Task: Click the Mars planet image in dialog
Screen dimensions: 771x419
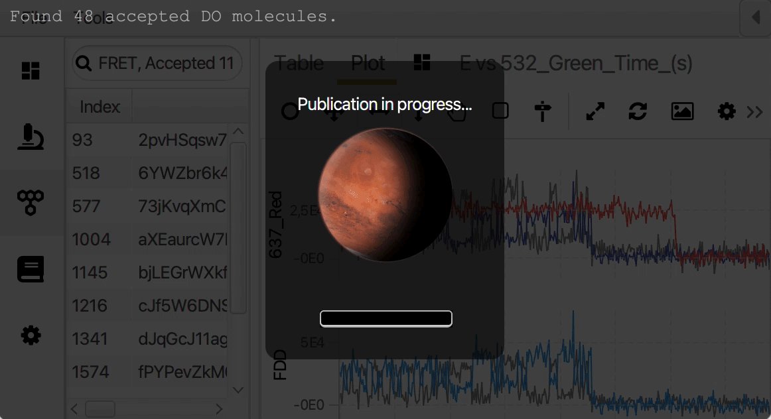Action: (x=385, y=194)
